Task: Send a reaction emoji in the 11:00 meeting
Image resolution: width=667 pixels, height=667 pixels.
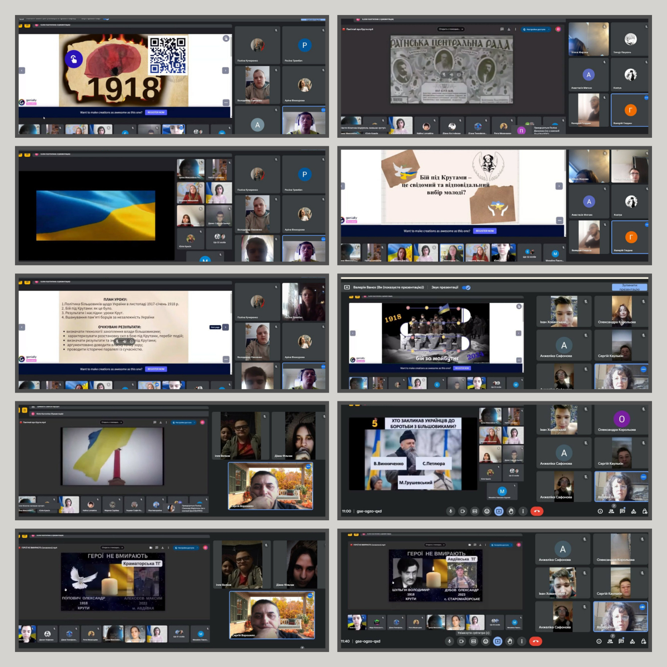Action: pos(487,511)
